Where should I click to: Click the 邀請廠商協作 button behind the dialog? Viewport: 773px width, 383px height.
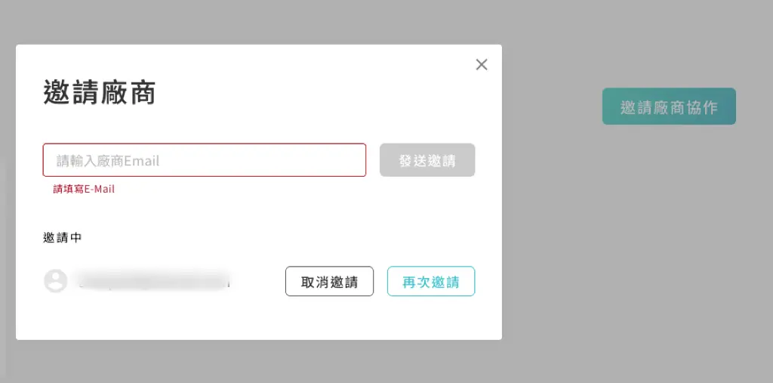(669, 106)
